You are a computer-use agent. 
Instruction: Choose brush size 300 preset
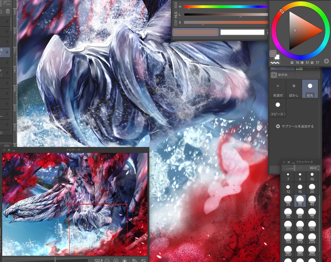pyautogui.click(x=300, y=251)
